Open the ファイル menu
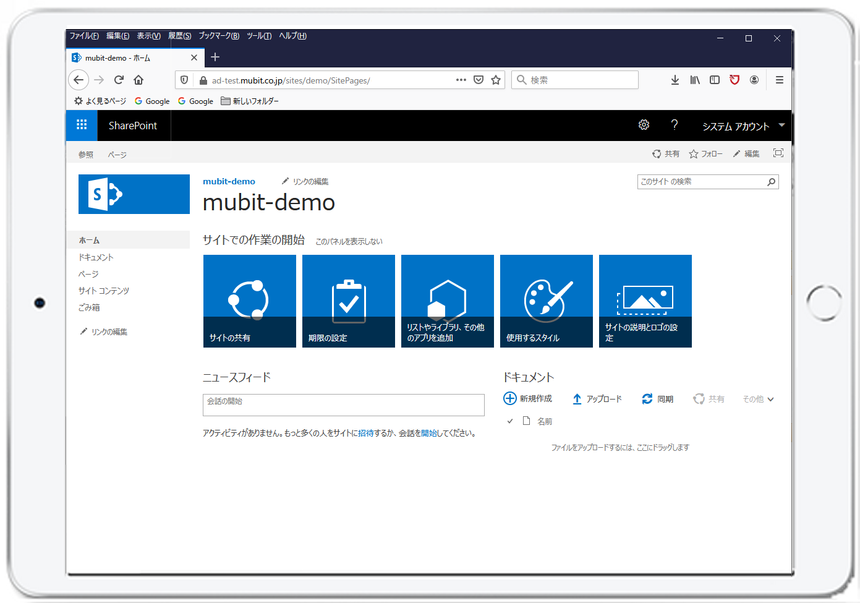Viewport: 860px width, 603px height. point(84,36)
